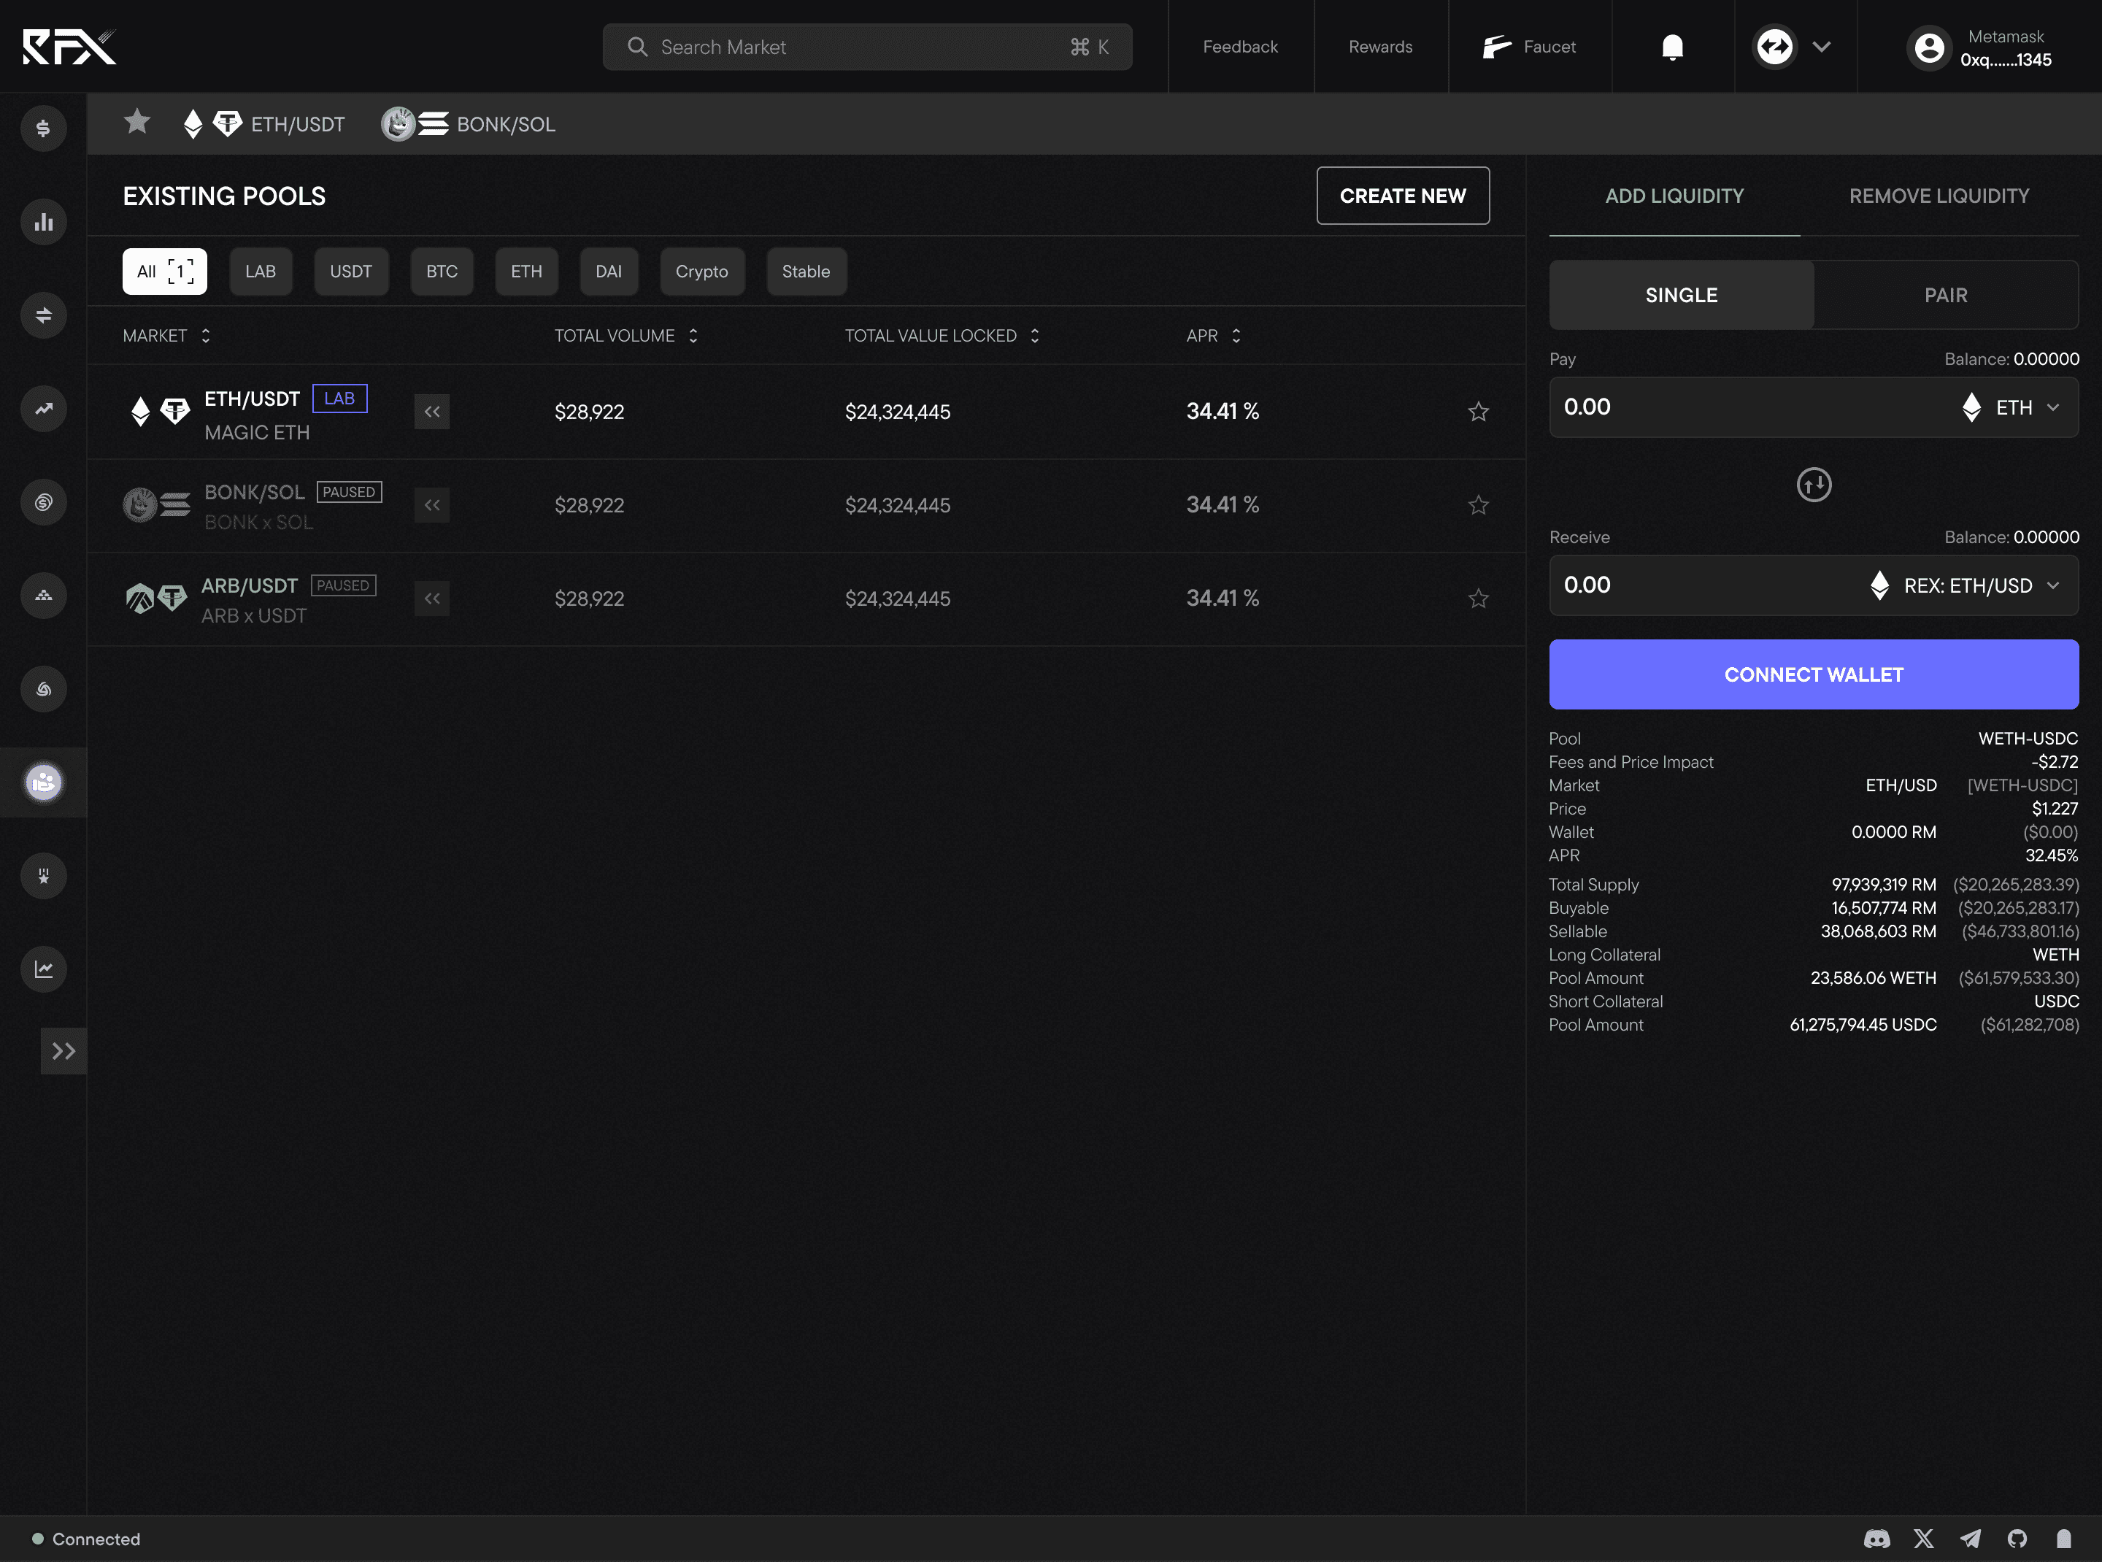Select the PAIR mode tab

[1945, 295]
